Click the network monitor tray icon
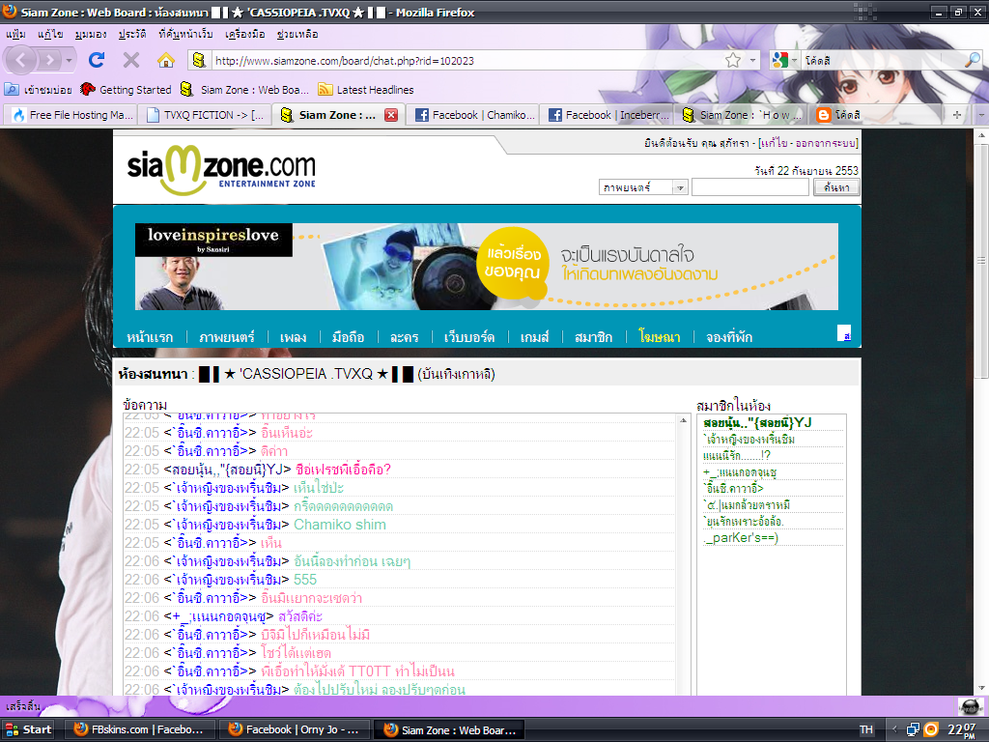The width and height of the screenshot is (989, 742). (913, 729)
